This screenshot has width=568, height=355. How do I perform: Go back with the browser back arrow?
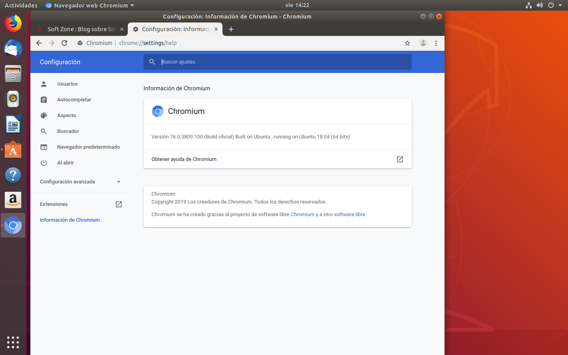point(39,43)
